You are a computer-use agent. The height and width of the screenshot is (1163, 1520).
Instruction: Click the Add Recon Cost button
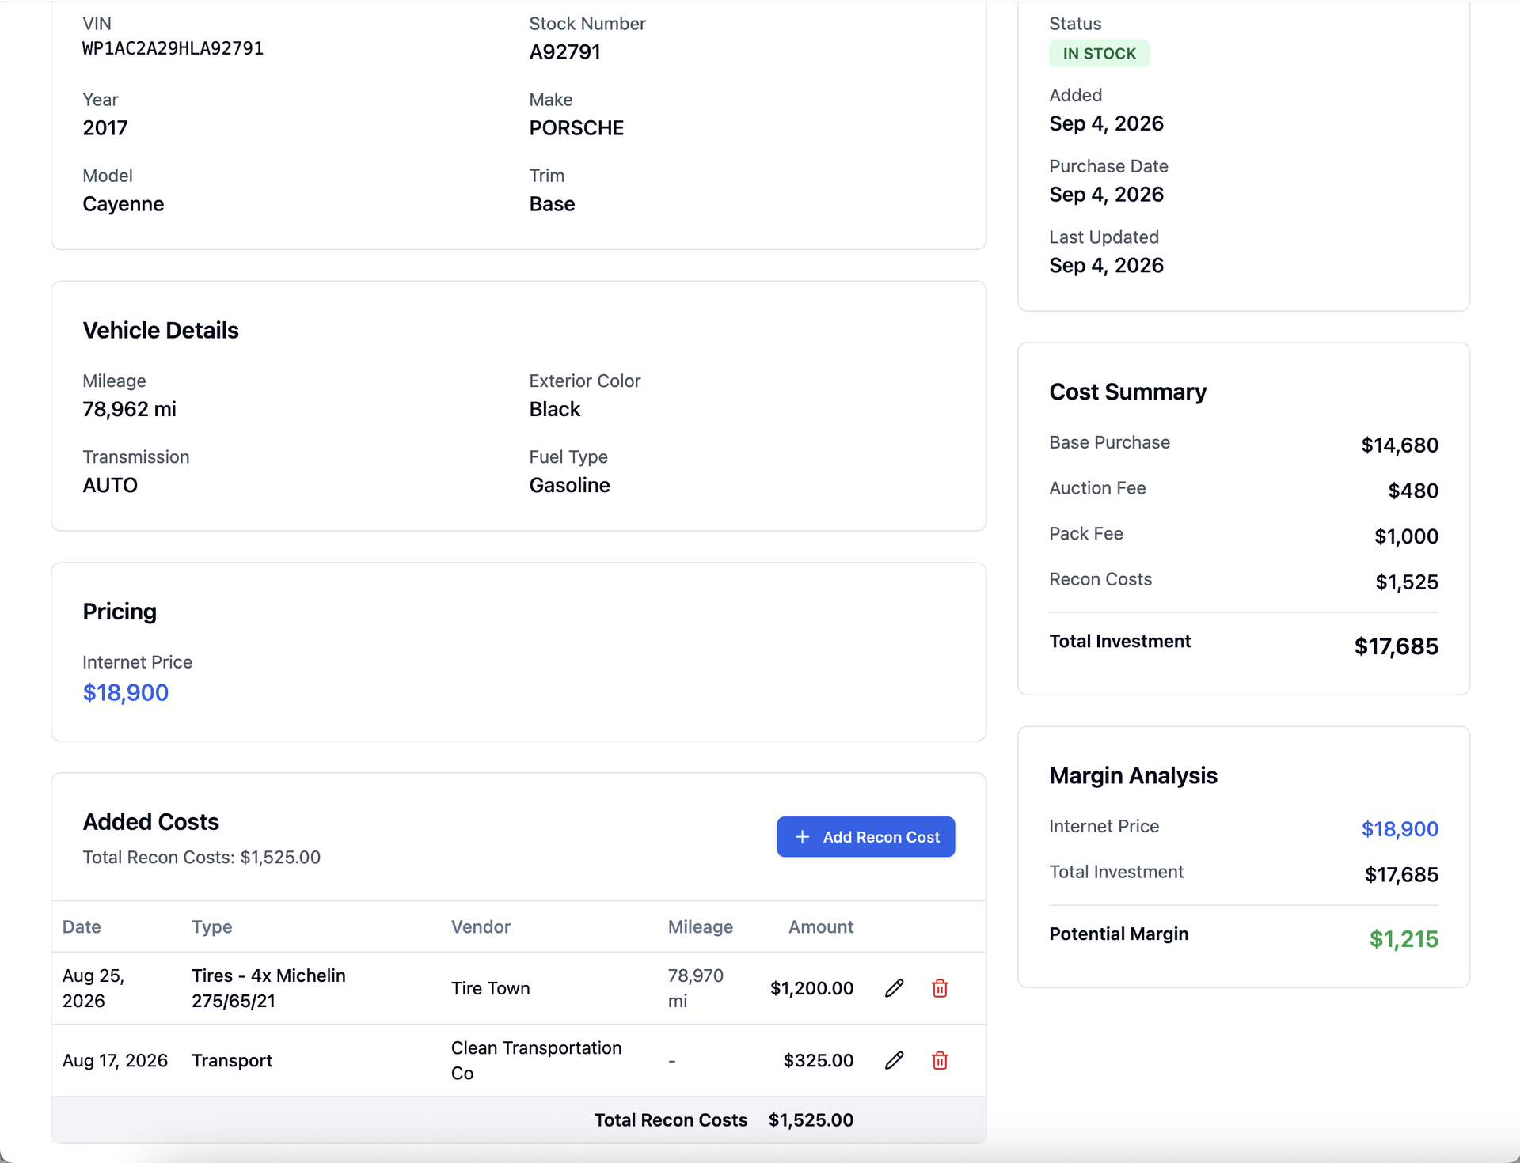tap(866, 837)
